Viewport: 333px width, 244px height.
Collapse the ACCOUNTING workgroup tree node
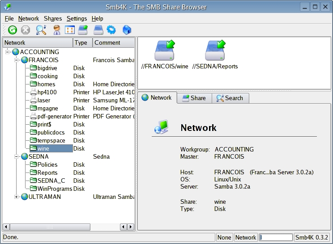point(8,52)
